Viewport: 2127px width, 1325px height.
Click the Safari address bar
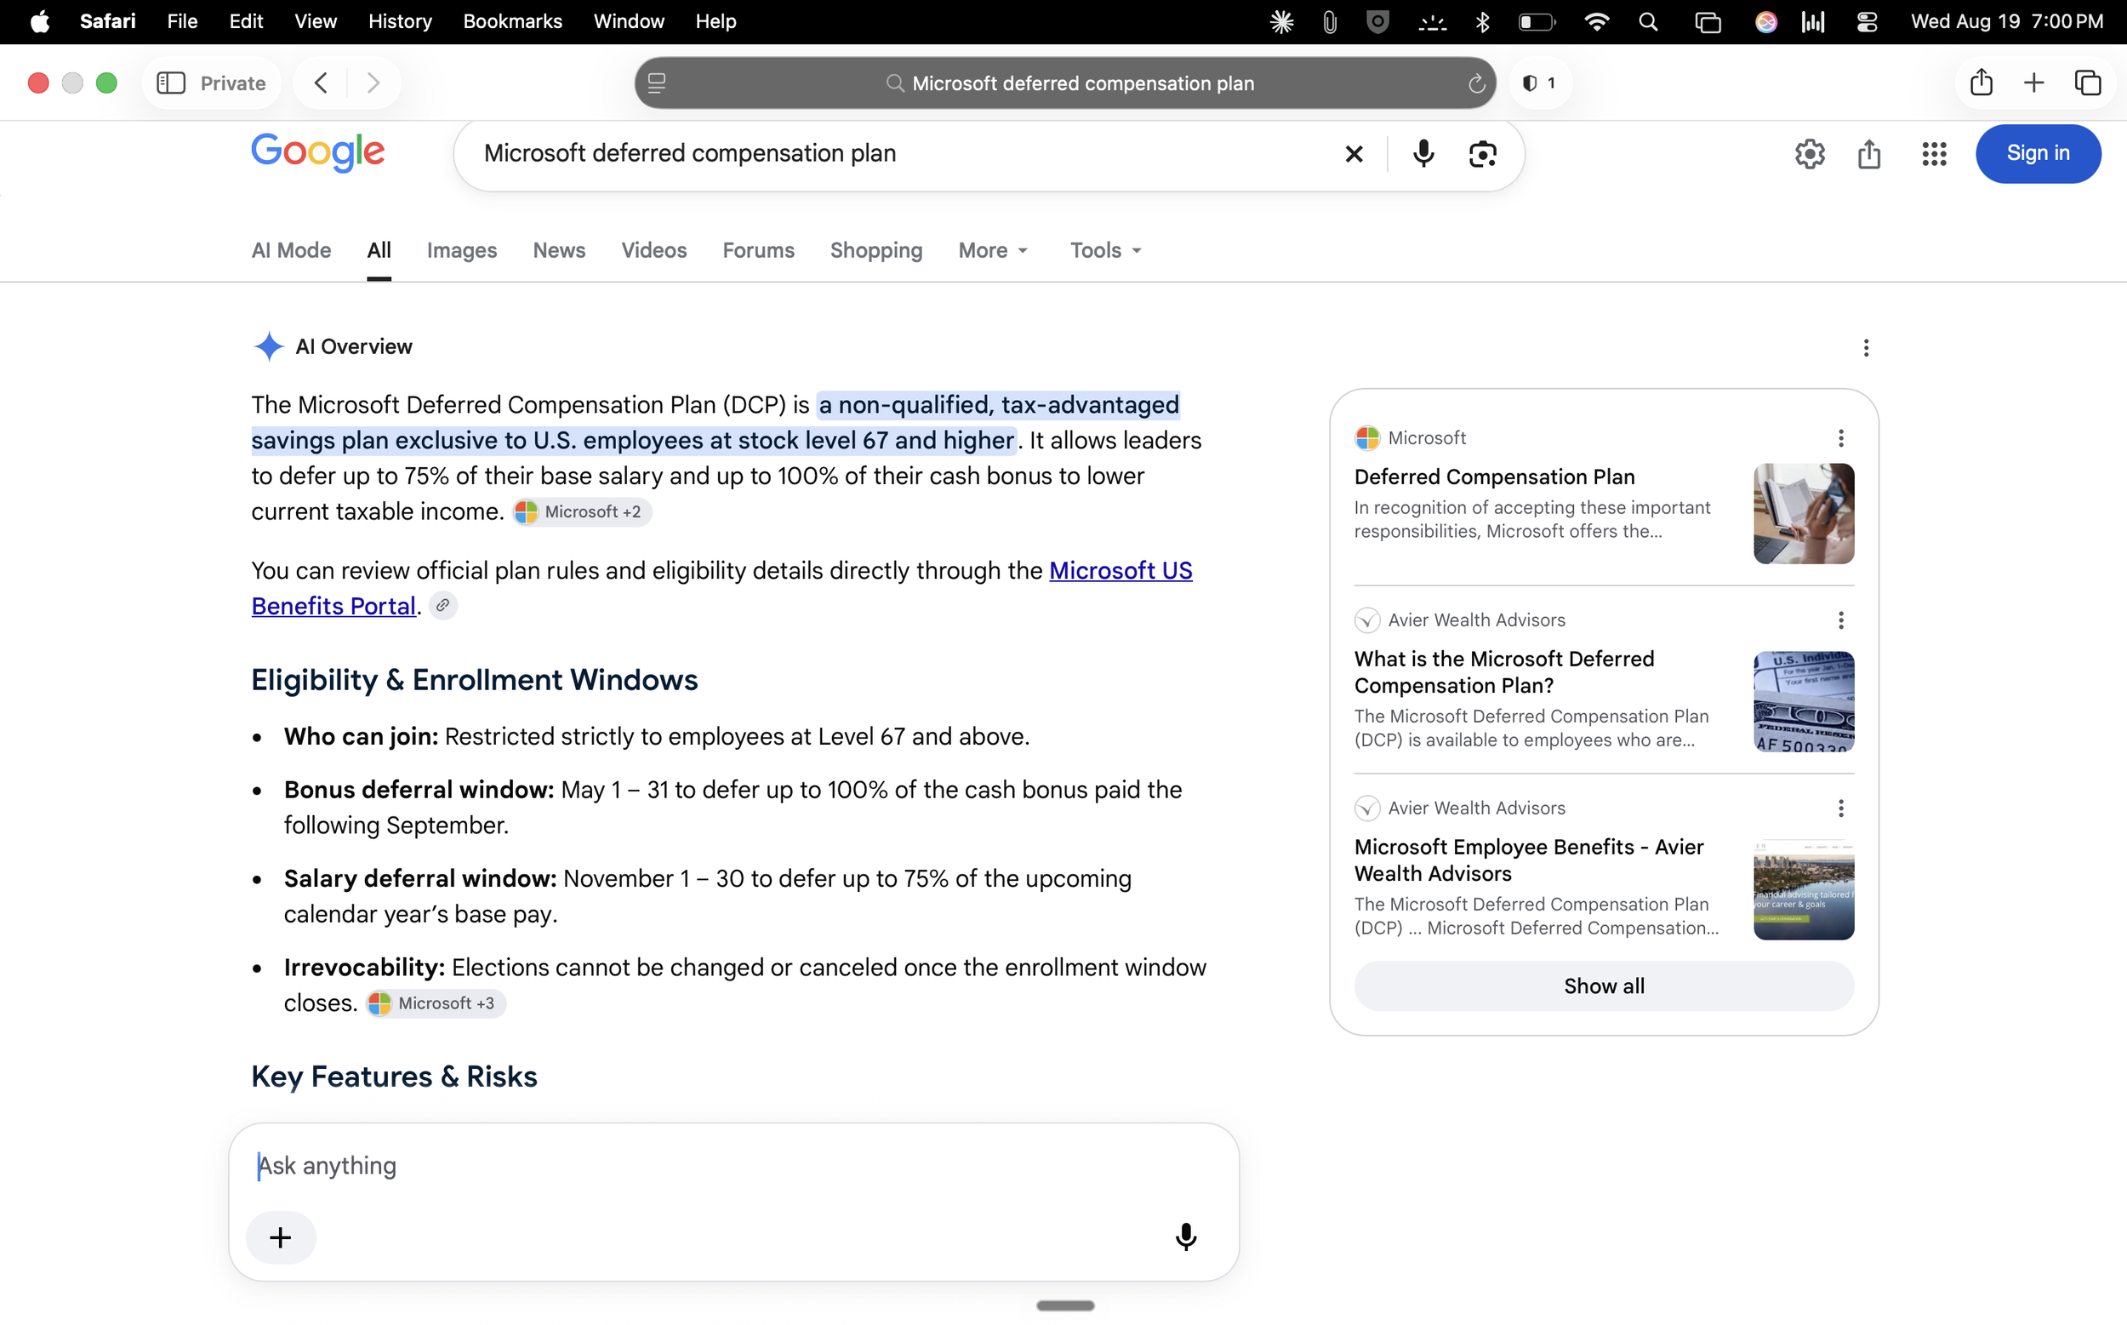tap(1064, 83)
